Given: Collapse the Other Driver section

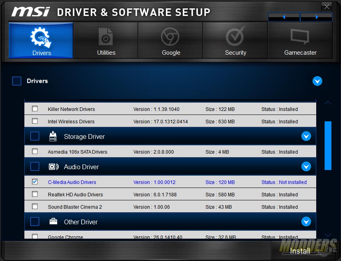Looking at the screenshot, I should click(x=306, y=222).
